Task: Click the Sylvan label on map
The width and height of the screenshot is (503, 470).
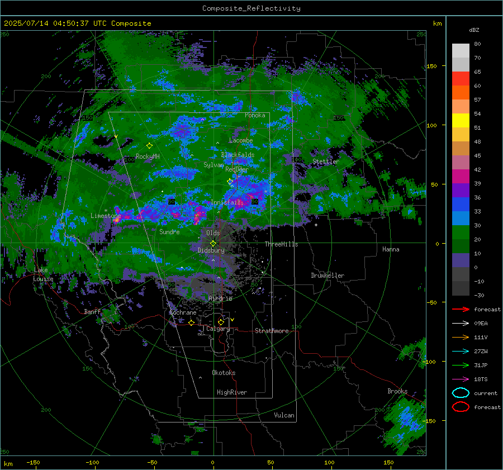Action: tap(213, 165)
